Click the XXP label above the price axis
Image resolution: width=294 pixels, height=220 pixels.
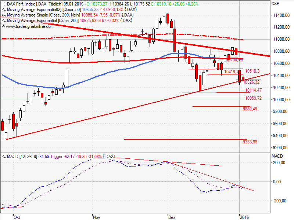click(x=275, y=4)
